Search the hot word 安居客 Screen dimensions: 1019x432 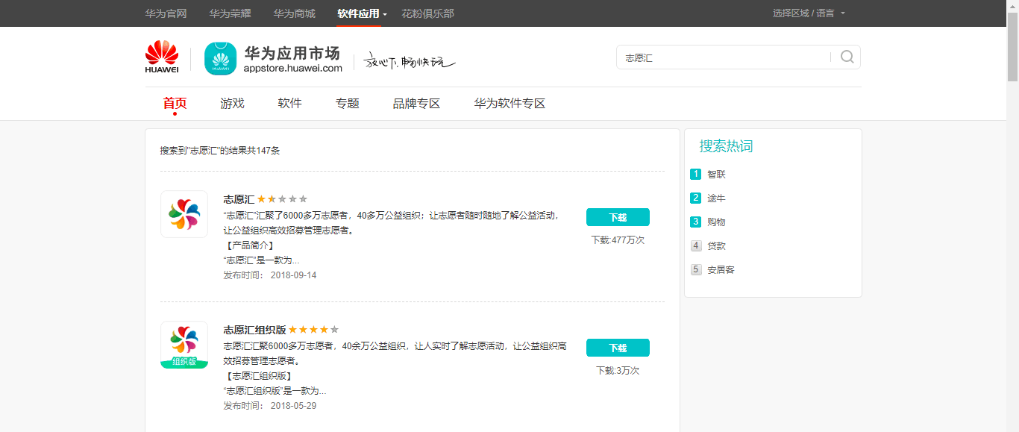pyautogui.click(x=721, y=269)
